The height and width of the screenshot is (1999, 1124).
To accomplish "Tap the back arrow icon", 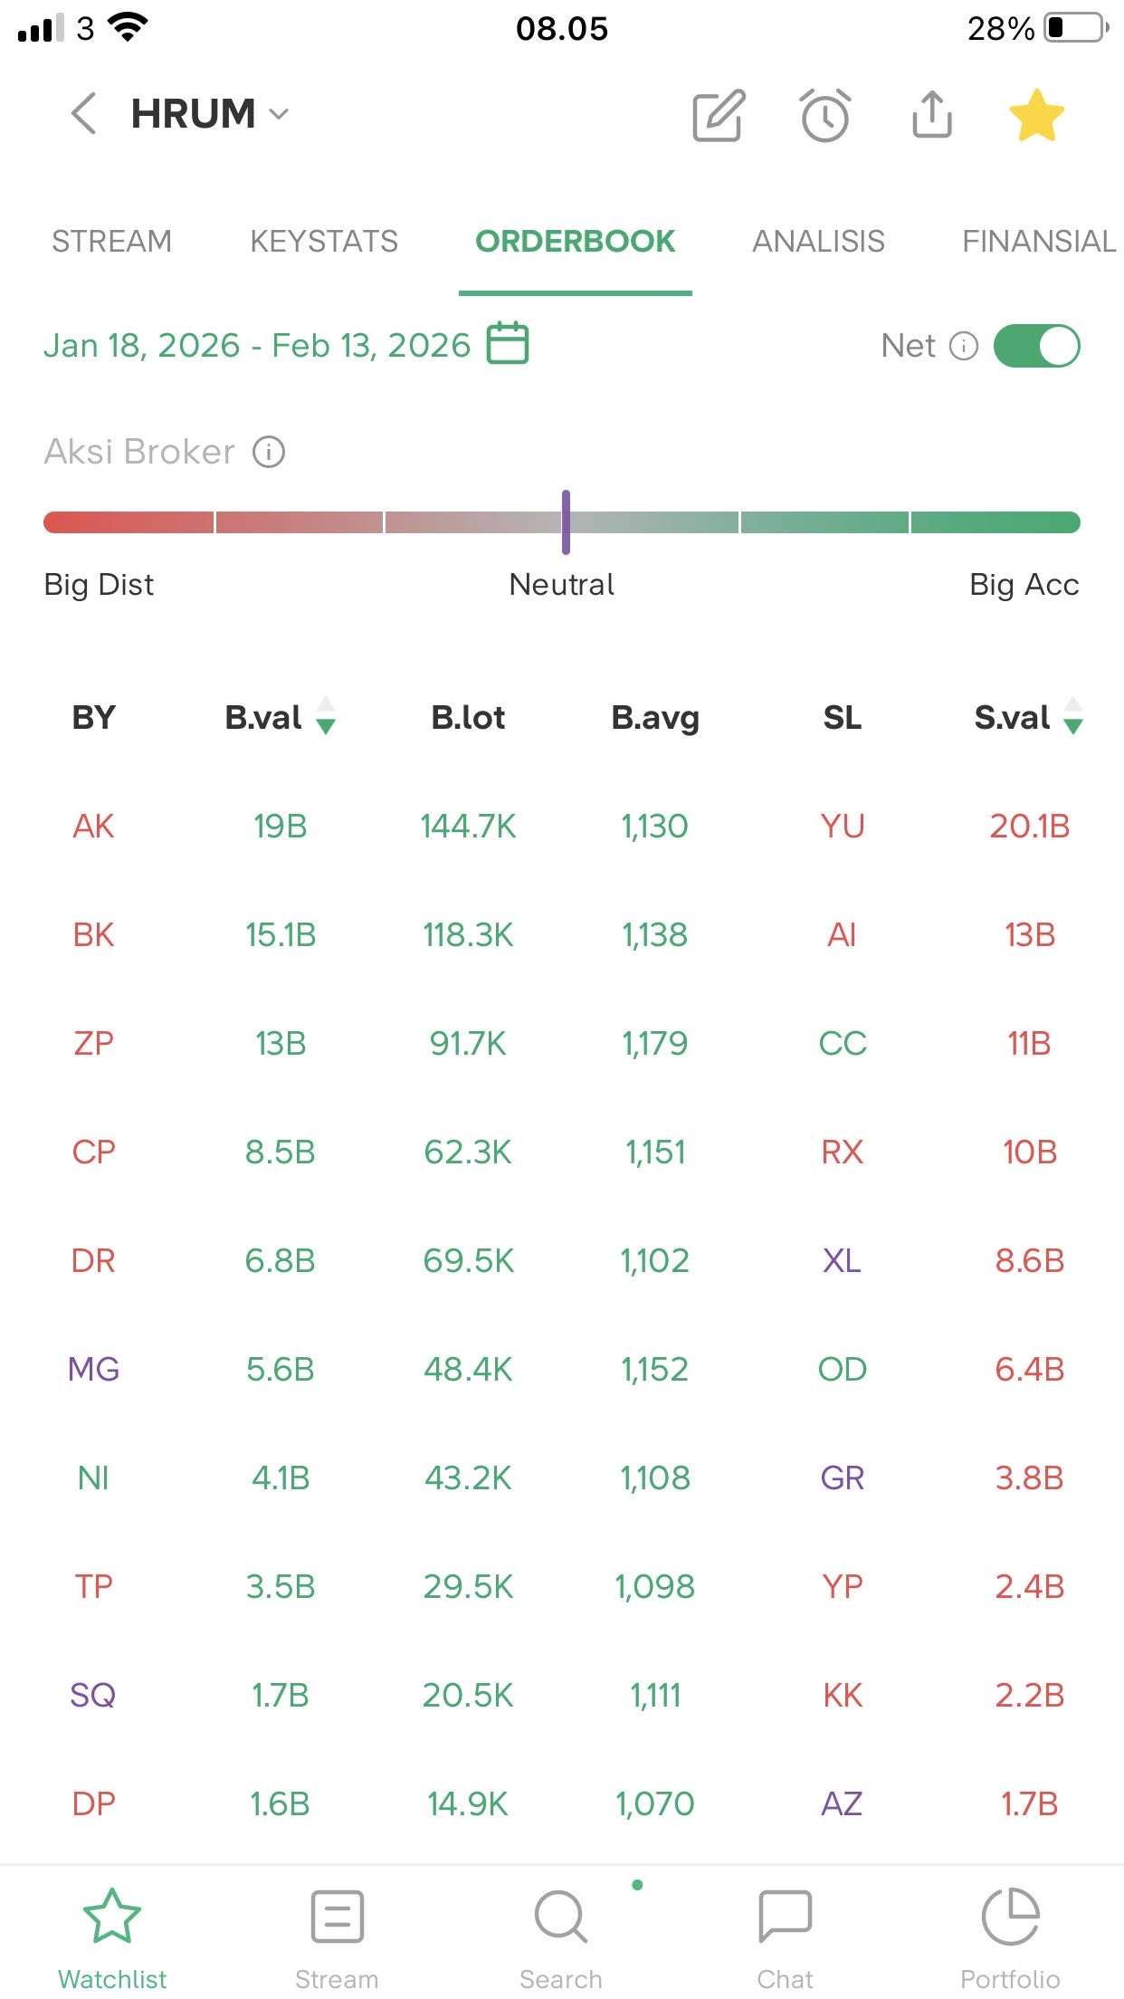I will point(83,114).
